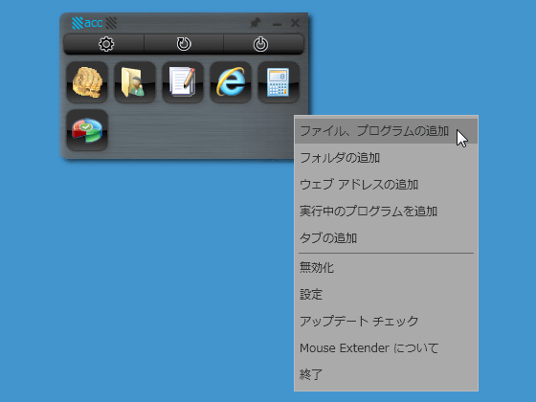Launch the calculator icon
This screenshot has height=402, width=536.
[x=279, y=82]
